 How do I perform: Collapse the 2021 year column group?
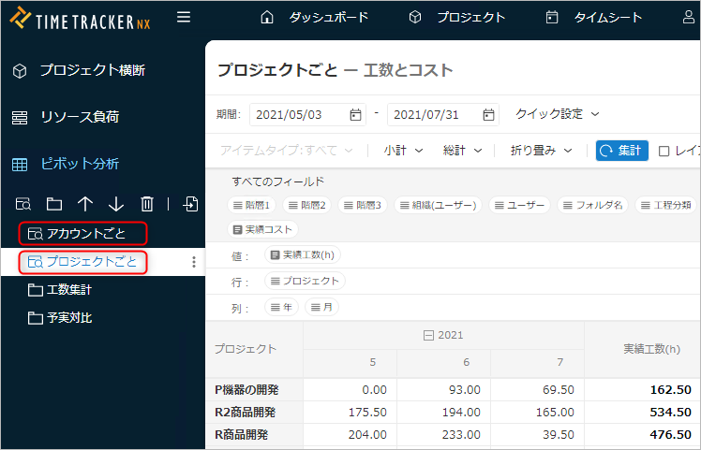429,335
